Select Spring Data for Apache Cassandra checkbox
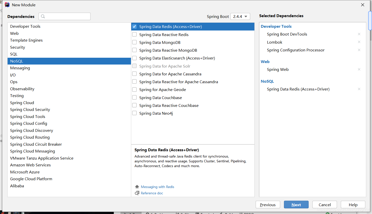This screenshot has width=372, height=214. [x=135, y=74]
